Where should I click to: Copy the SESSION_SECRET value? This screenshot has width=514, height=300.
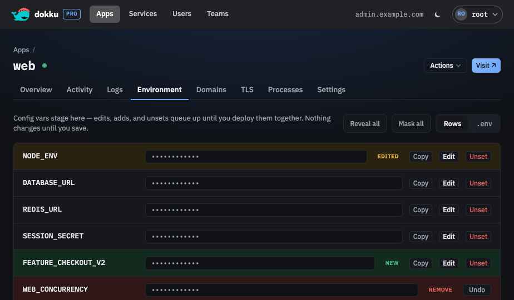pyautogui.click(x=421, y=237)
